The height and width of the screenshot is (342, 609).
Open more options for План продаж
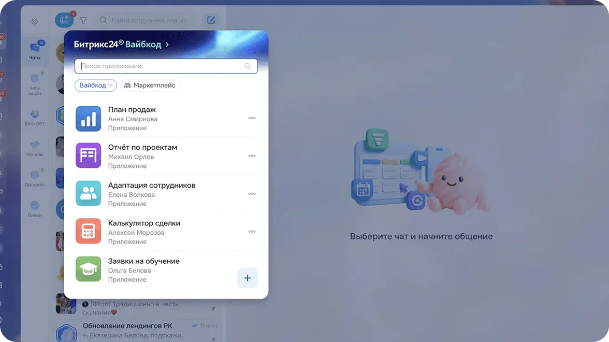pyautogui.click(x=252, y=118)
